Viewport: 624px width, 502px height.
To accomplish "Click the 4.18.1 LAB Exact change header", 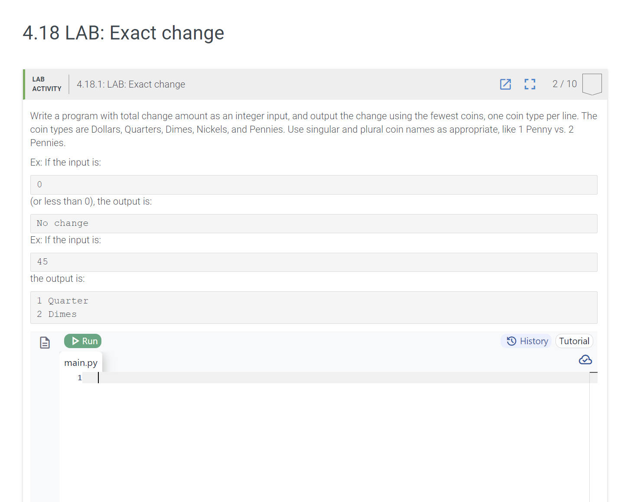I will point(131,84).
